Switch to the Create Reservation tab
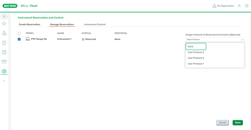 tap(29, 25)
